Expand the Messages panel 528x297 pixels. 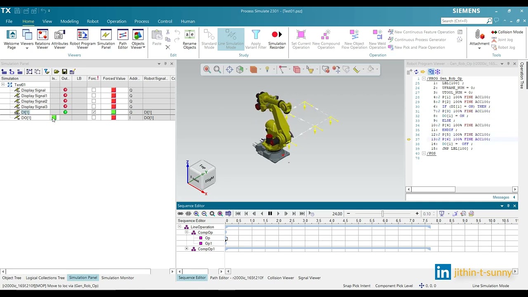coord(514,197)
